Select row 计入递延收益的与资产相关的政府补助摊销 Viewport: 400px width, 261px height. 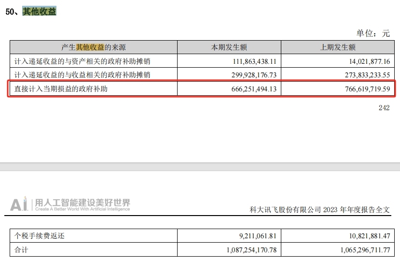202,61
